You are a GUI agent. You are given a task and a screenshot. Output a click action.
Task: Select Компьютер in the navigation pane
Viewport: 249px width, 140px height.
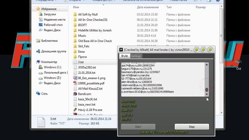(49, 62)
